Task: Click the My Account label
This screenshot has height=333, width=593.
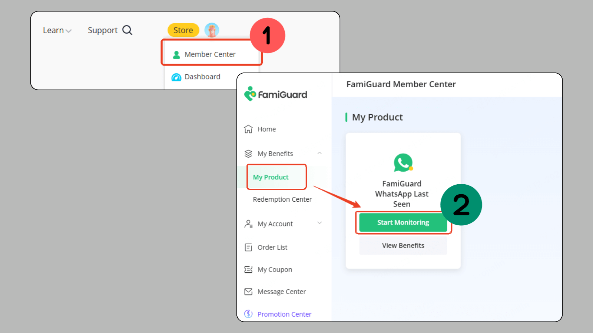Action: click(275, 224)
